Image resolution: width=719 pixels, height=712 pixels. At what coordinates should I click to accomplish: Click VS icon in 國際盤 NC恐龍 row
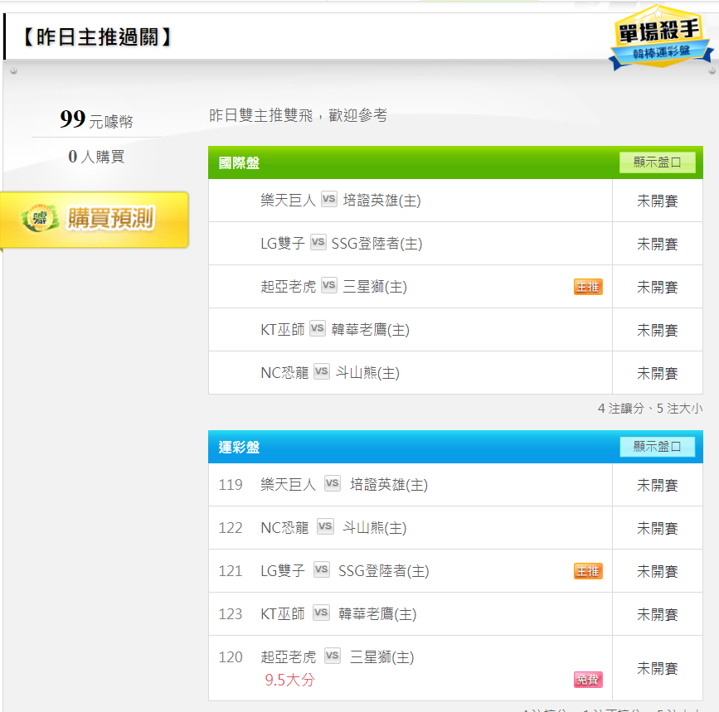pyautogui.click(x=322, y=371)
